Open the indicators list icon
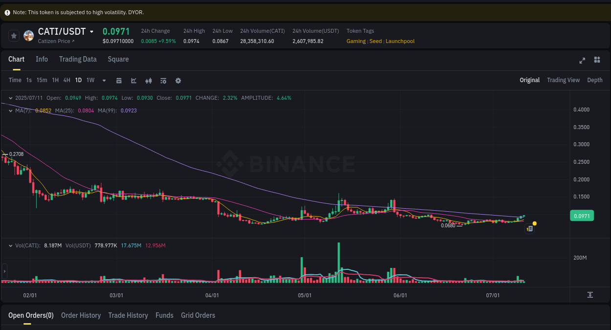The width and height of the screenshot is (611, 330). (163, 80)
